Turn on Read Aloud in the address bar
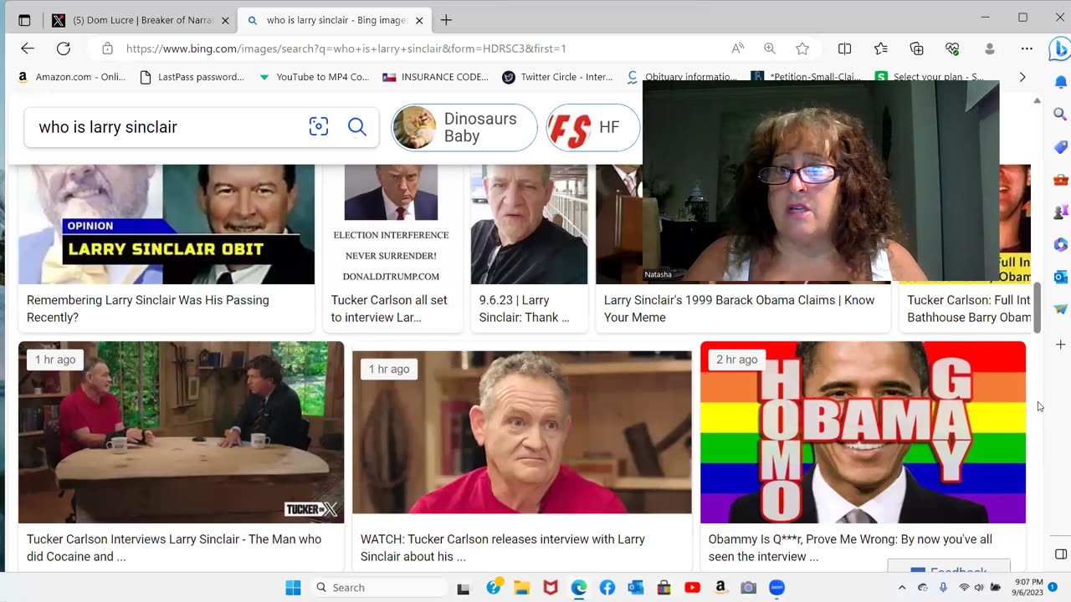The width and height of the screenshot is (1071, 602). point(737,48)
